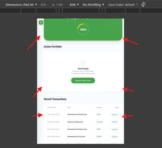Select the Recent Transactions heading
This screenshot has width=162, height=148.
coord(55,99)
